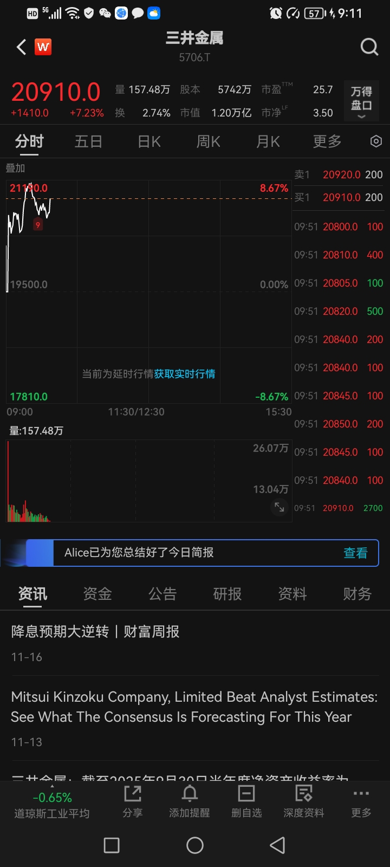
Task: Switch to the 五日 chart tab
Action: point(88,142)
